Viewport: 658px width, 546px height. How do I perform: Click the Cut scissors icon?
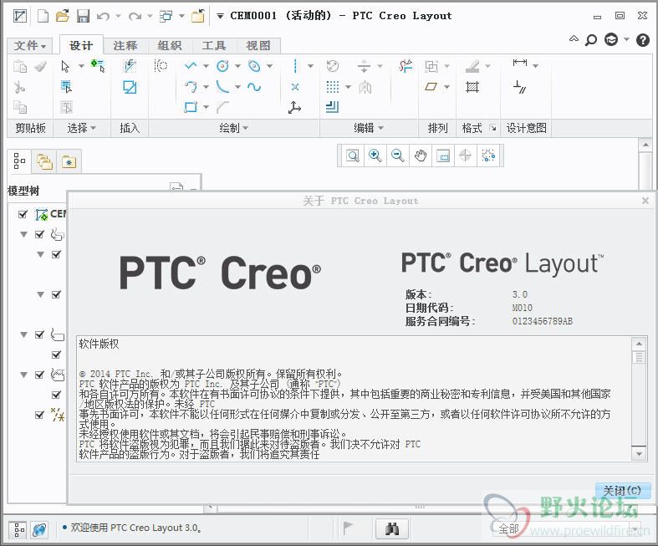(19, 87)
